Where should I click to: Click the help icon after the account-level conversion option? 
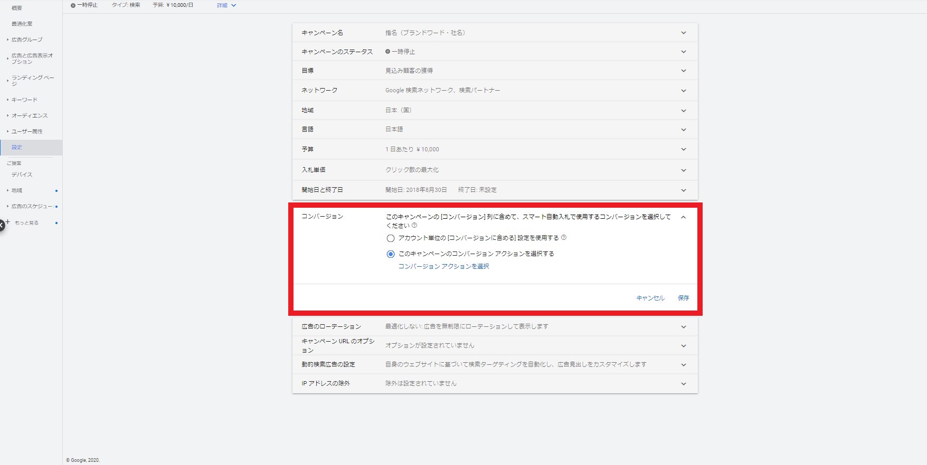point(564,237)
